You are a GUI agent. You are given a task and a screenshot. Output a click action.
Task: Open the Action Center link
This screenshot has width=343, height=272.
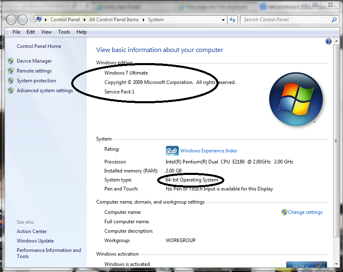pos(32,231)
